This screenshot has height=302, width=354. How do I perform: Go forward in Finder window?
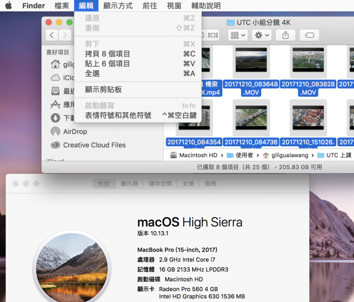pyautogui.click(x=65, y=35)
